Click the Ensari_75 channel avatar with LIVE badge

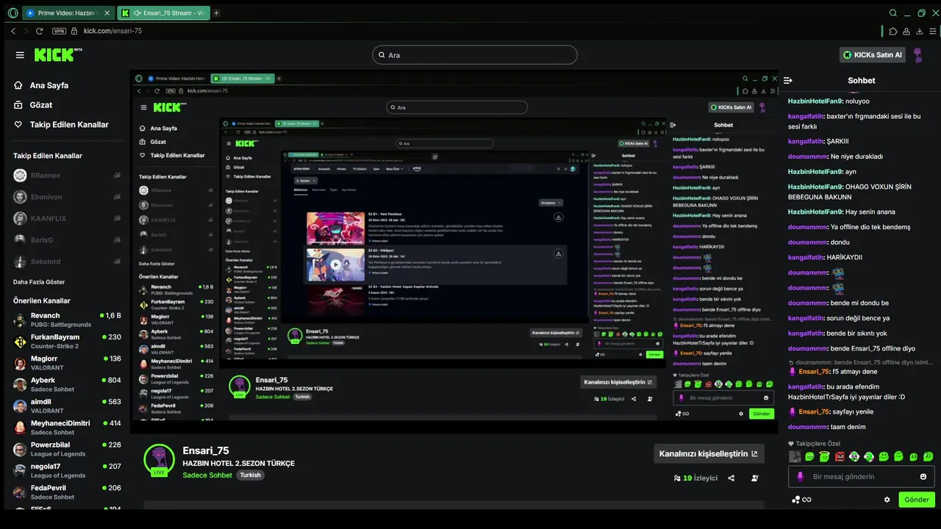pos(159,460)
